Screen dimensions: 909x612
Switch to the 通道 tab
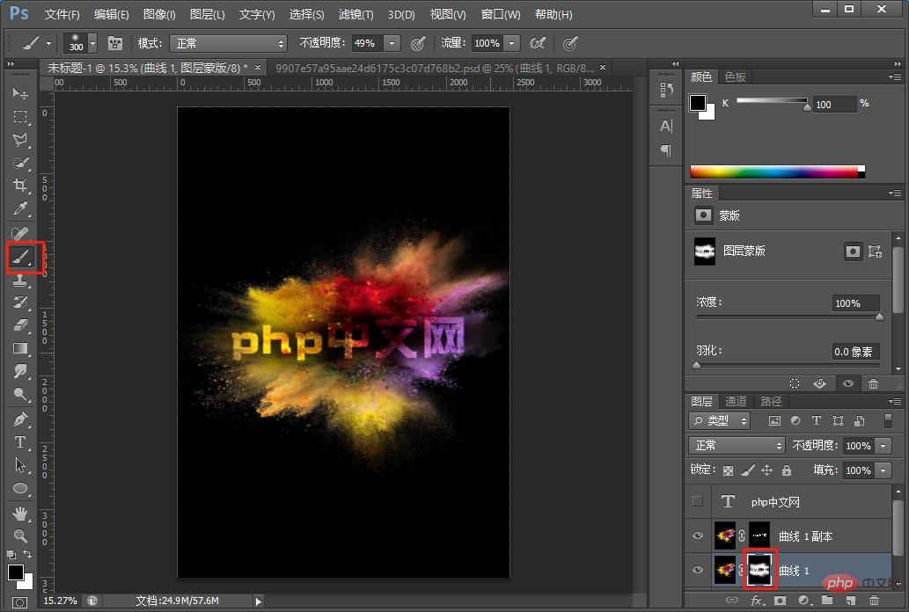[736, 401]
